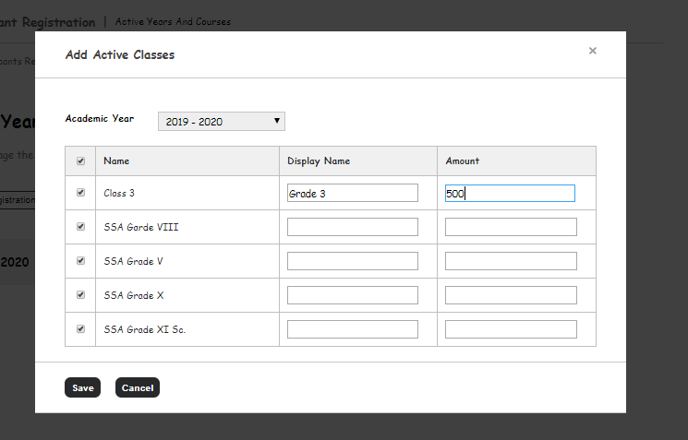Uncheck the SSA Grade XI Sc. checkbox
The width and height of the screenshot is (688, 440).
pos(80,329)
